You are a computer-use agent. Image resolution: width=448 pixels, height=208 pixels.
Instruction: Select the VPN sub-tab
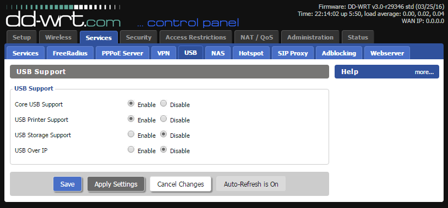pyautogui.click(x=163, y=53)
